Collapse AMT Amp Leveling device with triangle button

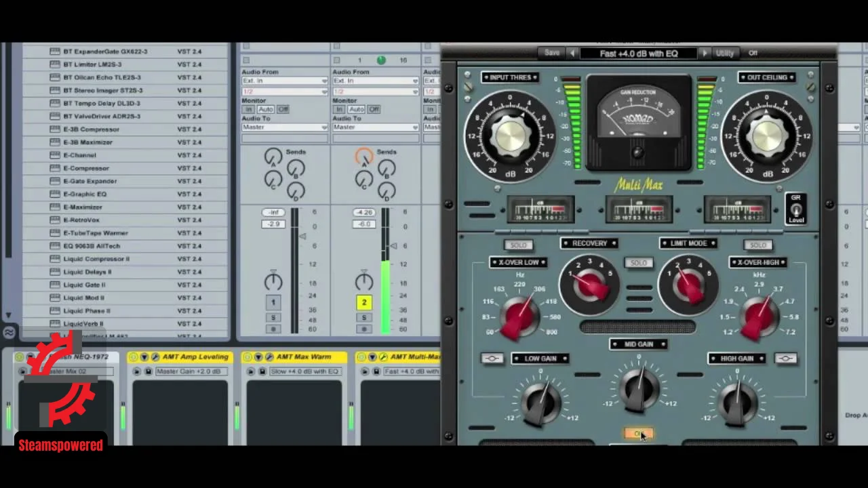click(144, 357)
